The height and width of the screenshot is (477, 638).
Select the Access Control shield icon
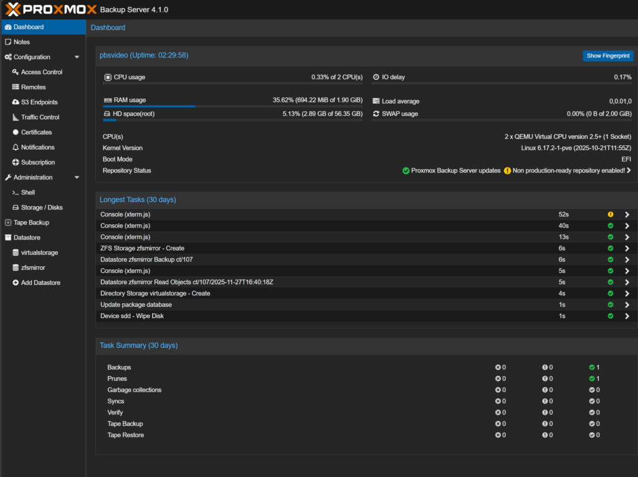coord(14,72)
